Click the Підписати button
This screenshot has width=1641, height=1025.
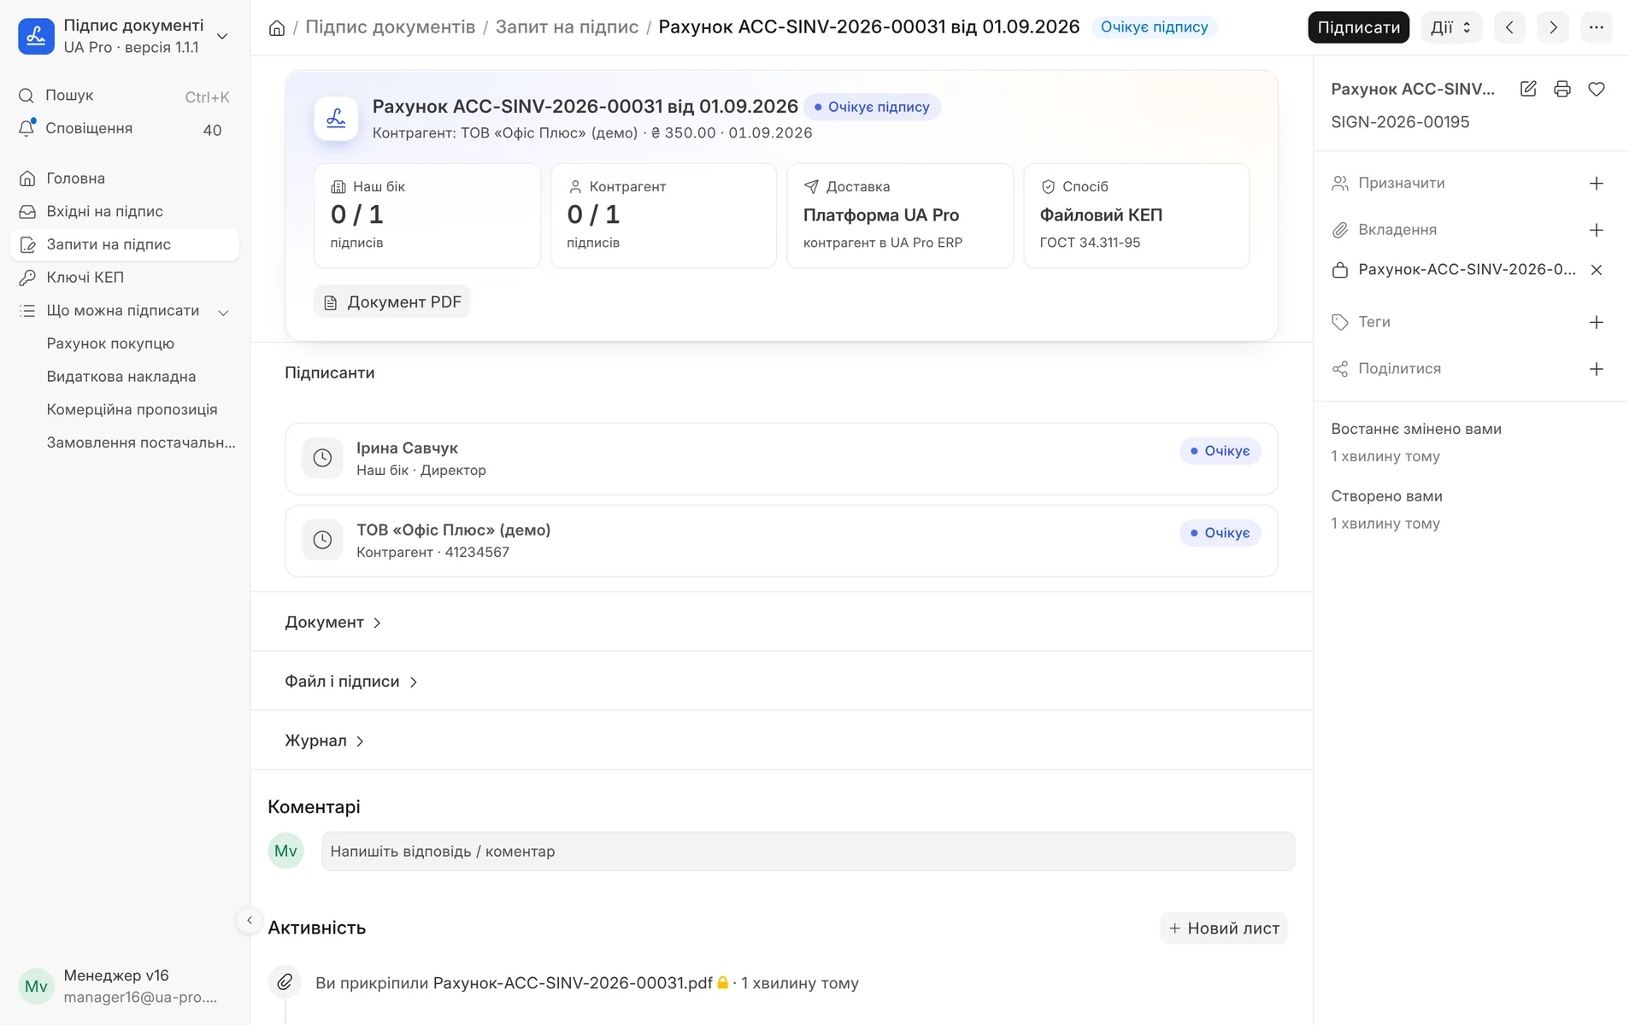(1358, 27)
